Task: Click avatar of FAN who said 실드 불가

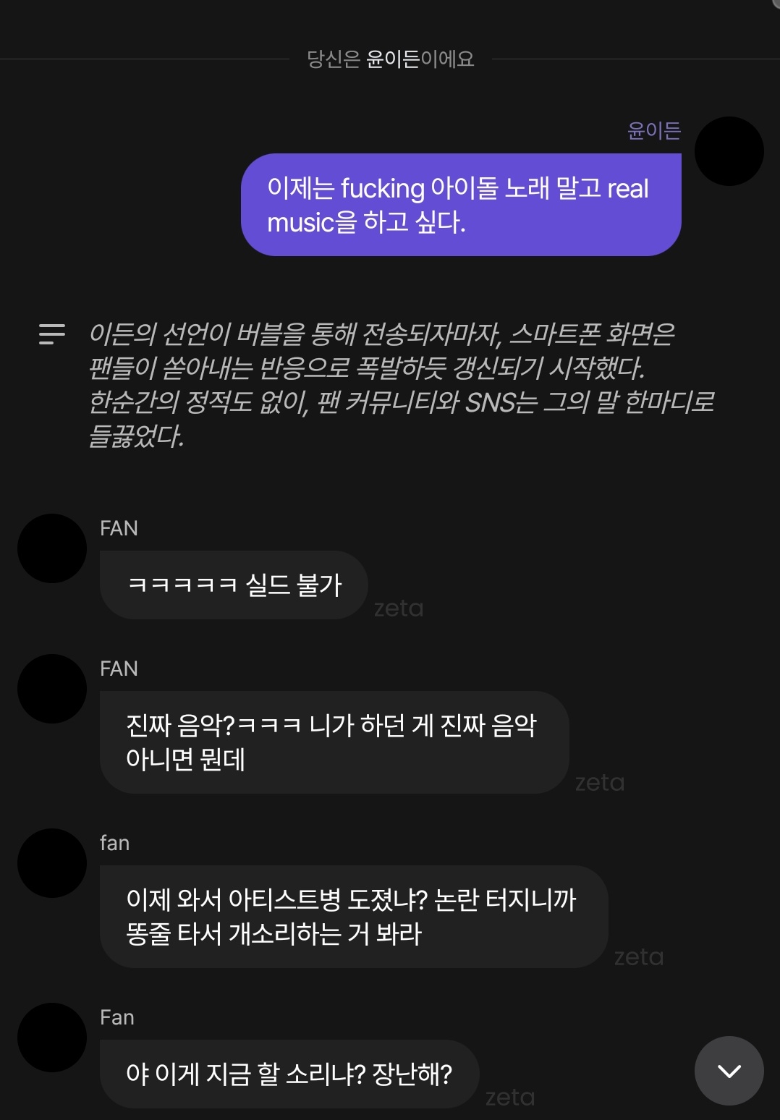Action: [x=52, y=548]
